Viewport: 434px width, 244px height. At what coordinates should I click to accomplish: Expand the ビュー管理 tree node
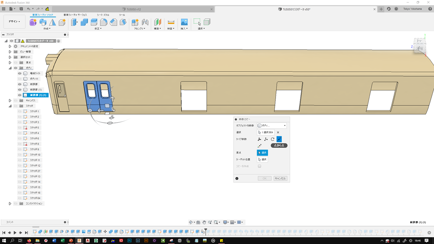point(10,52)
